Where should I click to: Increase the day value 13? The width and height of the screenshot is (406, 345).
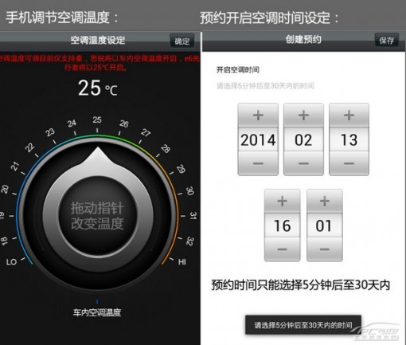point(349,116)
